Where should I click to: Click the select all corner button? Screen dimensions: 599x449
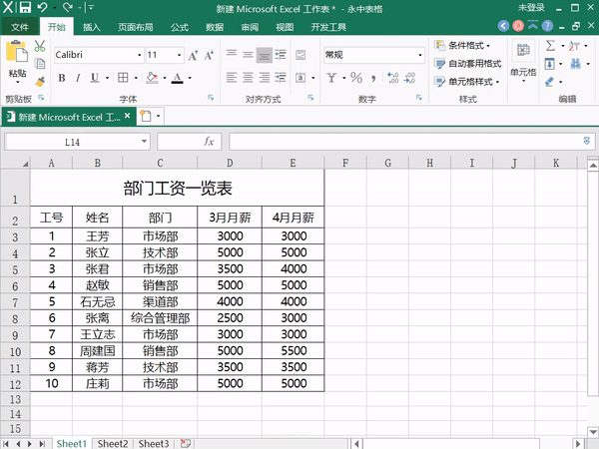pos(15,163)
